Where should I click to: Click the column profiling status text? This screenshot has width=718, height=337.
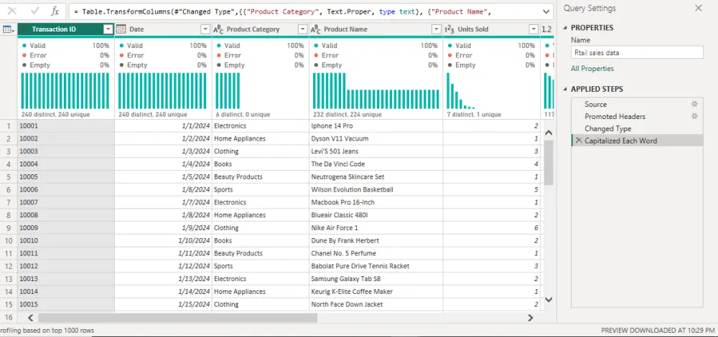[47, 330]
